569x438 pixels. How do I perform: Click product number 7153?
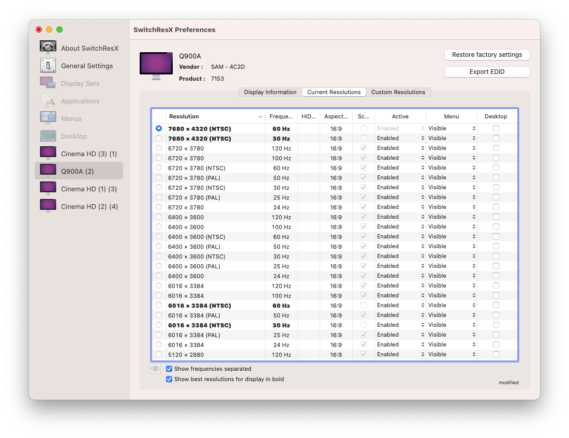pyautogui.click(x=217, y=79)
